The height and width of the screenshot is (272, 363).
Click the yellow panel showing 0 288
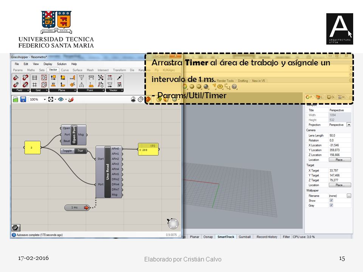[x=148, y=149]
